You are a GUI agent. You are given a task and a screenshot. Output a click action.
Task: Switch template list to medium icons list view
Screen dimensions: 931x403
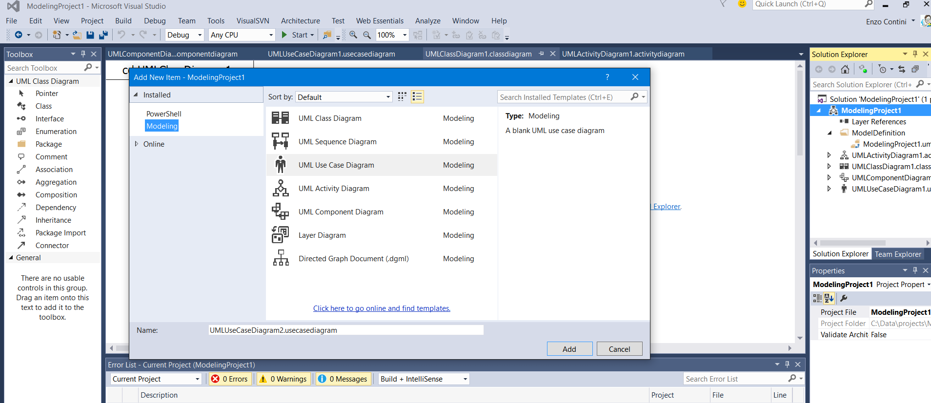[417, 96]
